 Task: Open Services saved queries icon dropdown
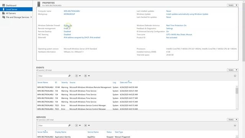[87, 125]
